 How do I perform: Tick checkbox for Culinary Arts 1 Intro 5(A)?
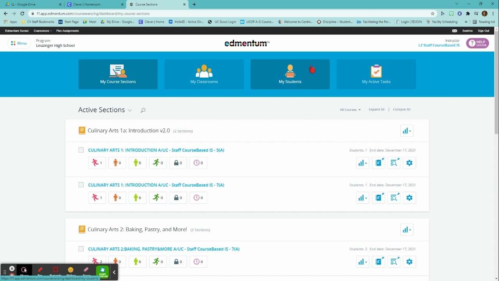pos(81,150)
